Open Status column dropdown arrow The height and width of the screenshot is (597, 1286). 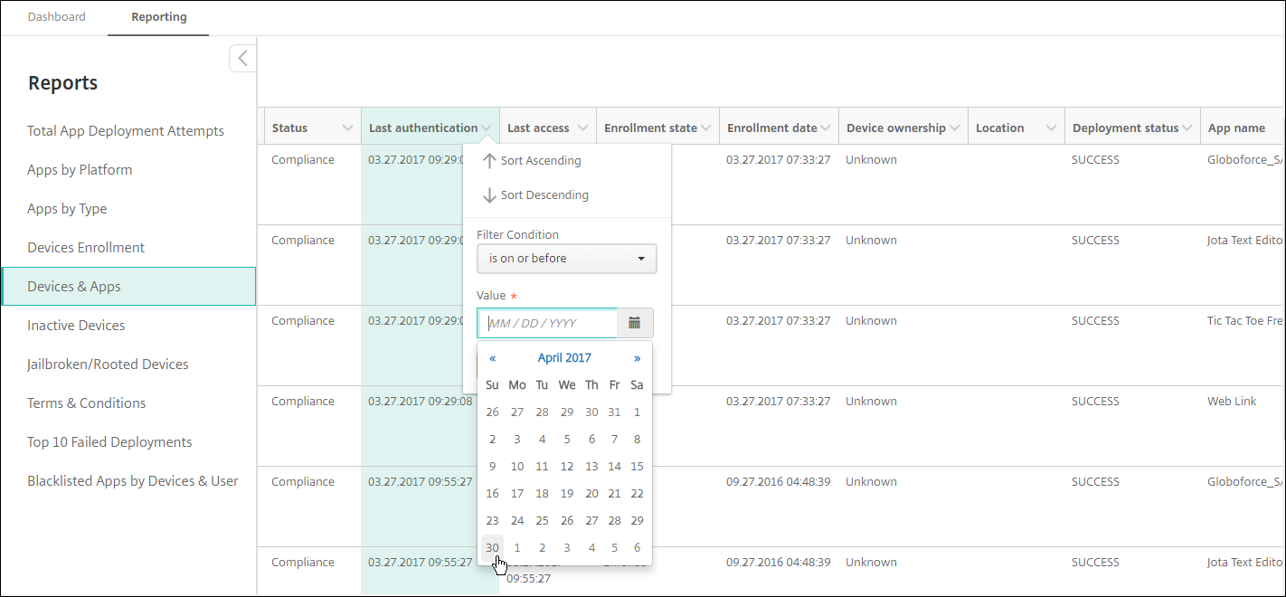[347, 128]
